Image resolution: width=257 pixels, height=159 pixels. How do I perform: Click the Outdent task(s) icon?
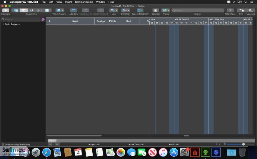coord(101,10)
